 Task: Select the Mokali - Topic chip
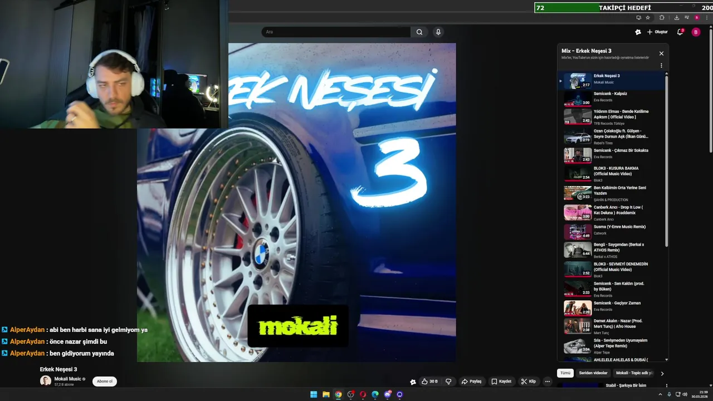click(634, 373)
